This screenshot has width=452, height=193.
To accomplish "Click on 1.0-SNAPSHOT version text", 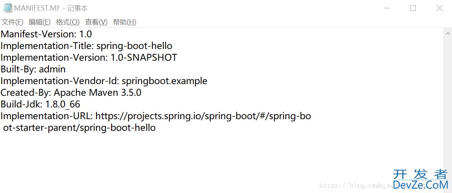I will 144,58.
